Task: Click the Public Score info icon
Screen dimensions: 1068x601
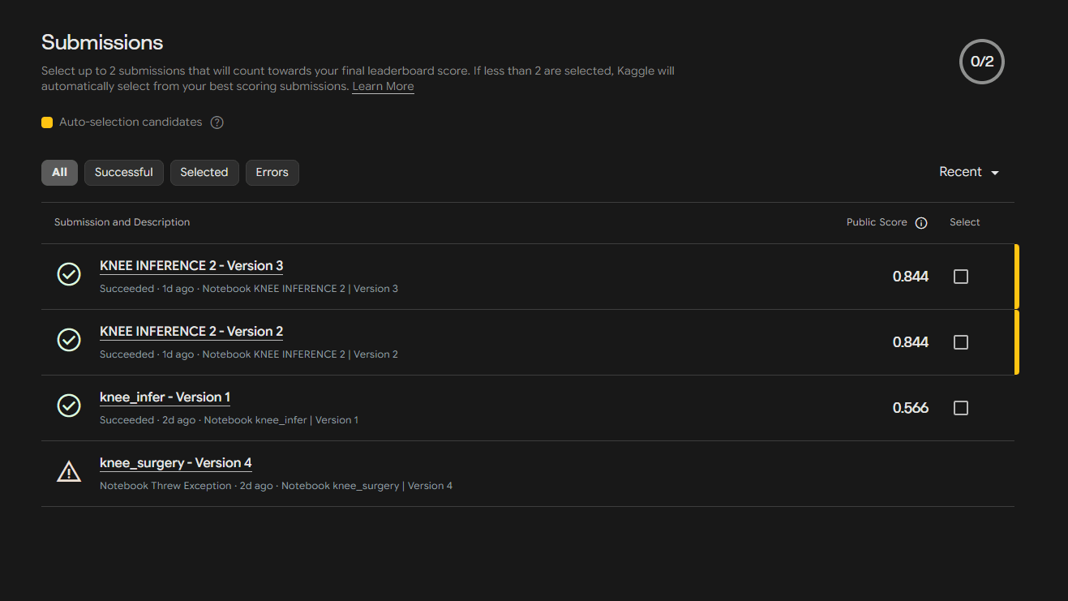Action: click(921, 223)
